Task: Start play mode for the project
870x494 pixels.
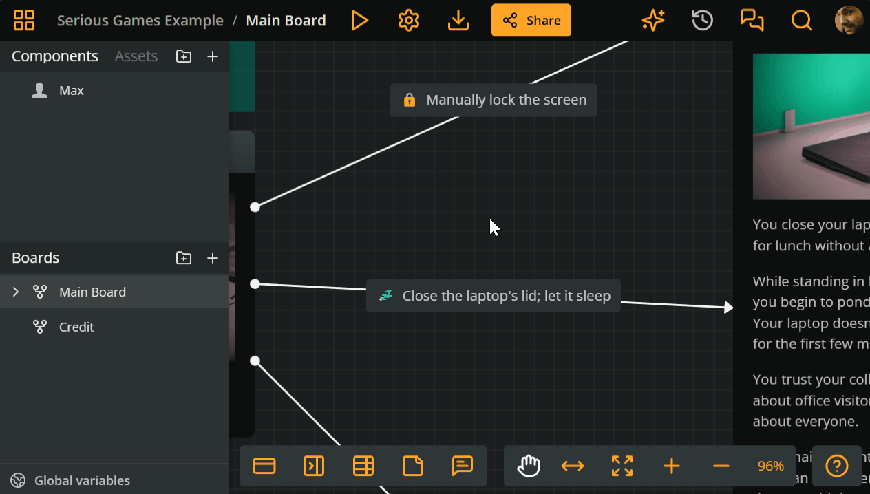Action: 360,20
